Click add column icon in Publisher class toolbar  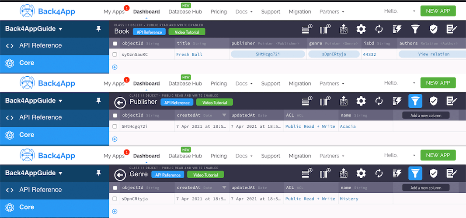[x=325, y=102]
